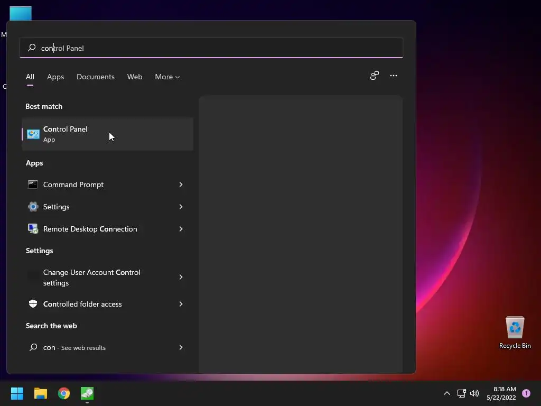
Task: Select the Recycle Bin desktop icon
Action: click(515, 333)
